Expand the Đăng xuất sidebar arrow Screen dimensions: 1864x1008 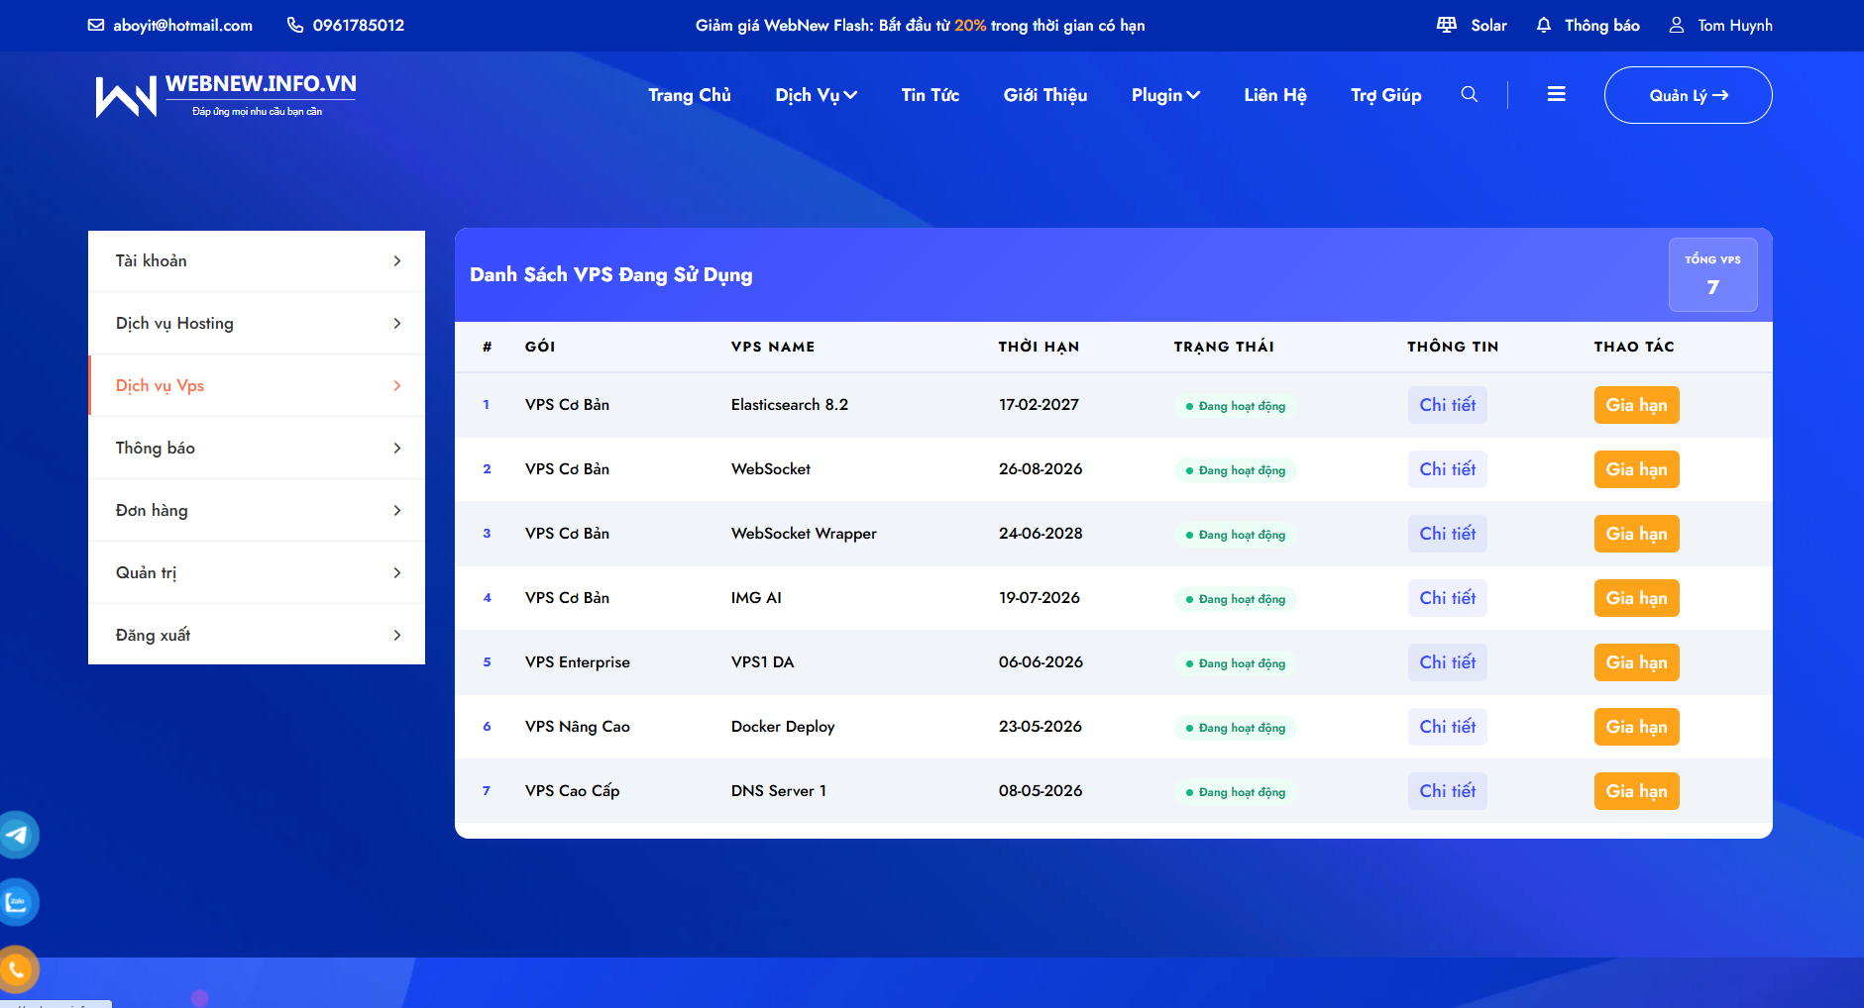point(397,636)
